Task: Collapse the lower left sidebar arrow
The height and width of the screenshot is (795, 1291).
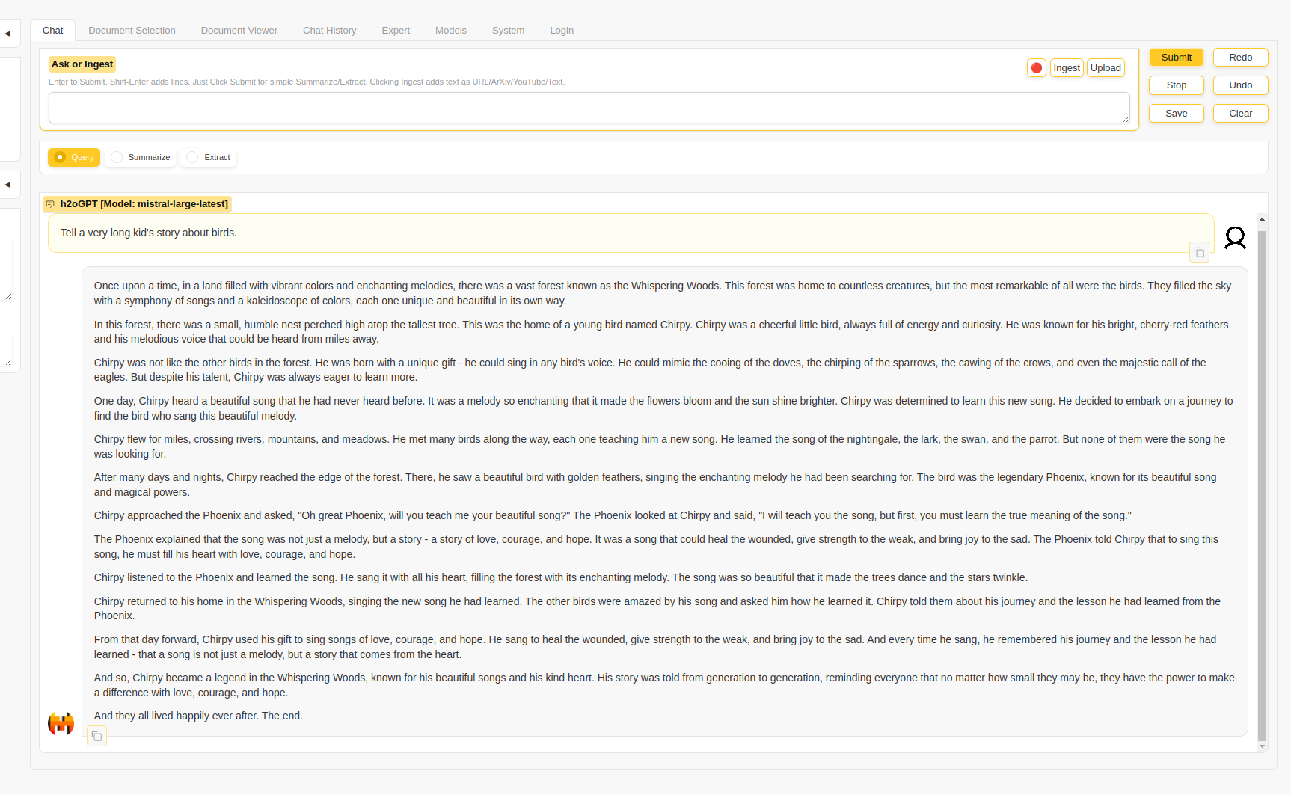Action: coord(7,185)
